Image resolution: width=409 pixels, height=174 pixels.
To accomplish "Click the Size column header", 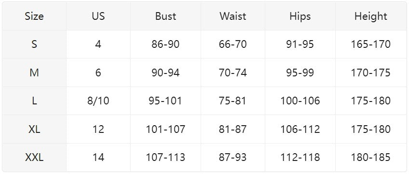I will (34, 16).
